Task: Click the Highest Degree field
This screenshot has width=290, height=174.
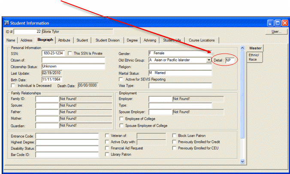Action: [67, 142]
